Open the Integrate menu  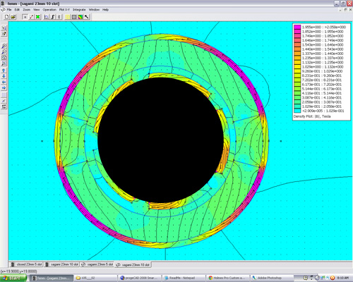79,10
